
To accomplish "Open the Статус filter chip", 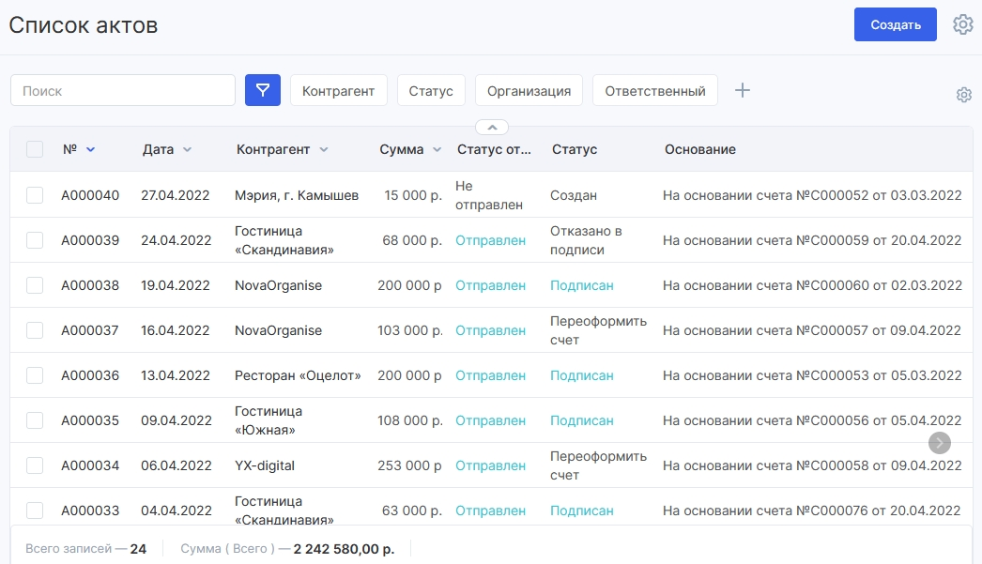I will (x=431, y=90).
